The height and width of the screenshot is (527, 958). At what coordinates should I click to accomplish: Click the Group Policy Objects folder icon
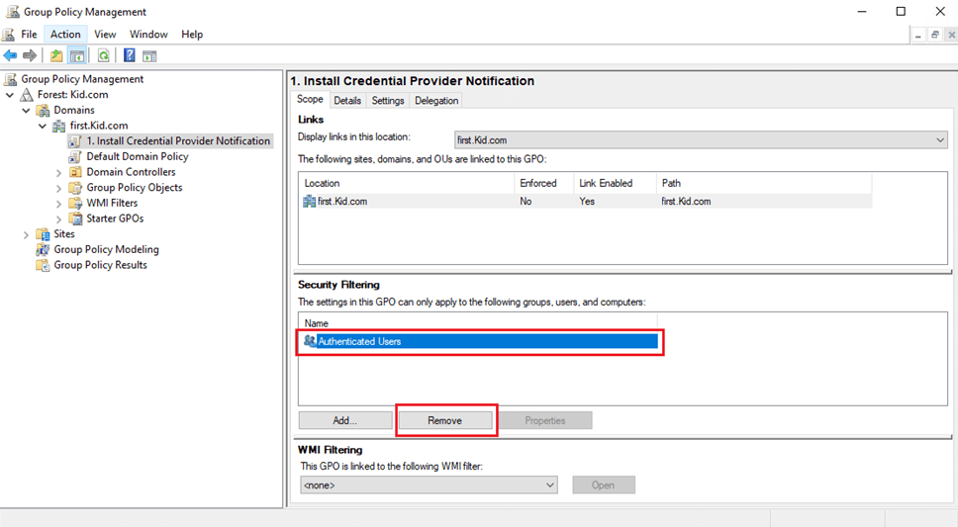pyautogui.click(x=75, y=188)
